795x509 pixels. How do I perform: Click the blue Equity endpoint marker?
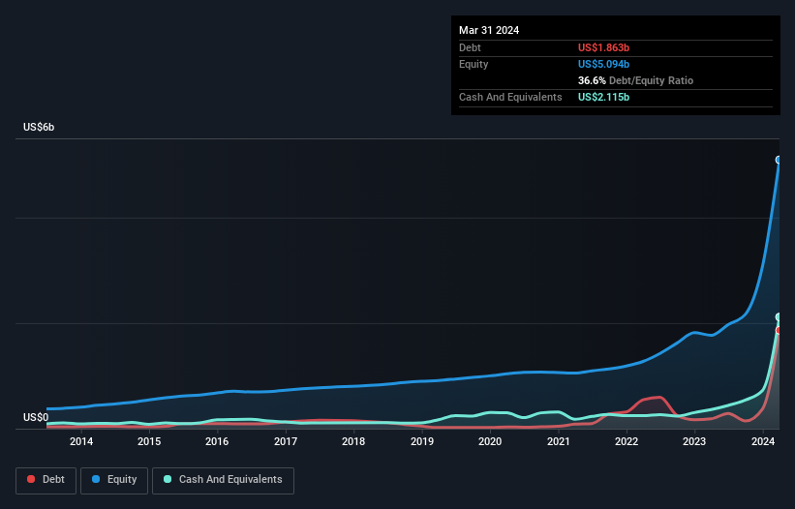[779, 160]
